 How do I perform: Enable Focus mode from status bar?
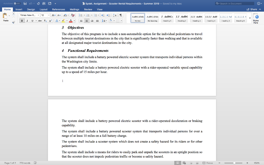(208, 163)
